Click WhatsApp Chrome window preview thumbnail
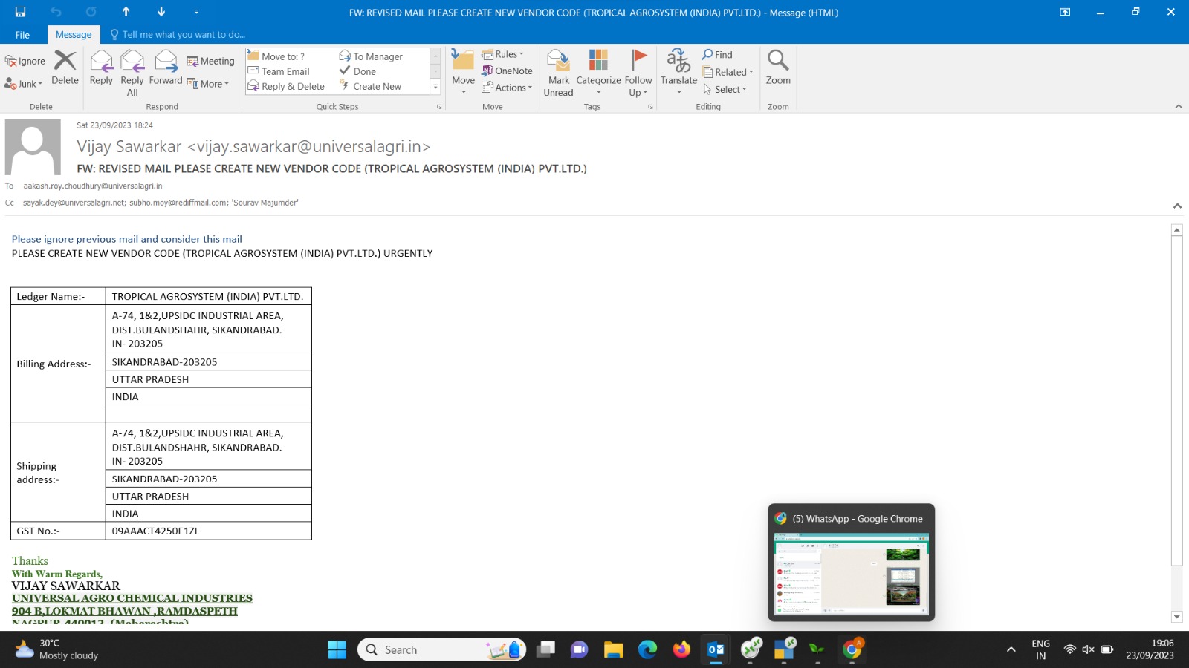Viewport: 1189px width, 668px height. 851,573
